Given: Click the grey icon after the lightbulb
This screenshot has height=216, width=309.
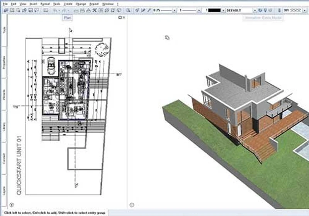Looking at the screenshot, I should click(271, 10).
